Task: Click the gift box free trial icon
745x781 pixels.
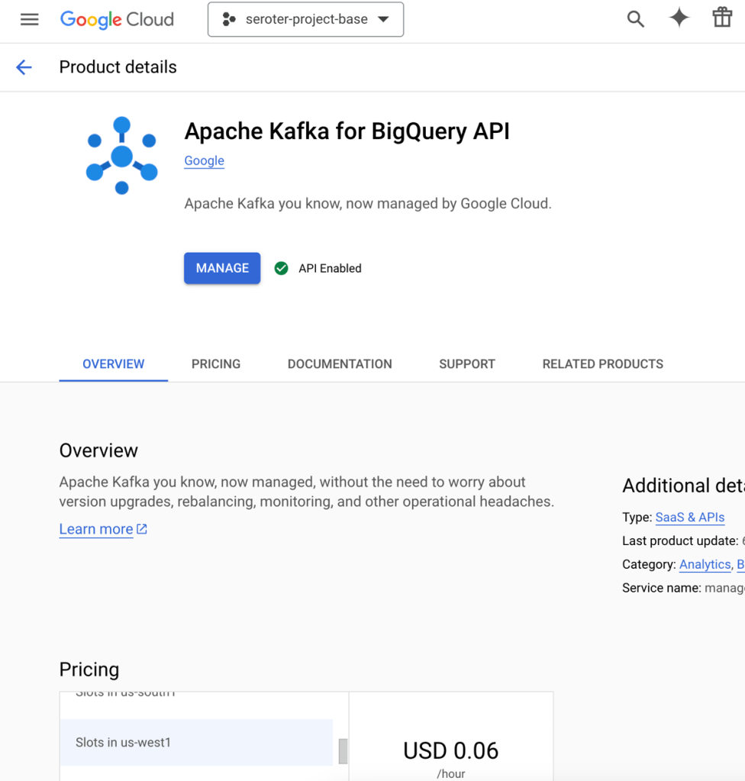Action: (x=721, y=18)
